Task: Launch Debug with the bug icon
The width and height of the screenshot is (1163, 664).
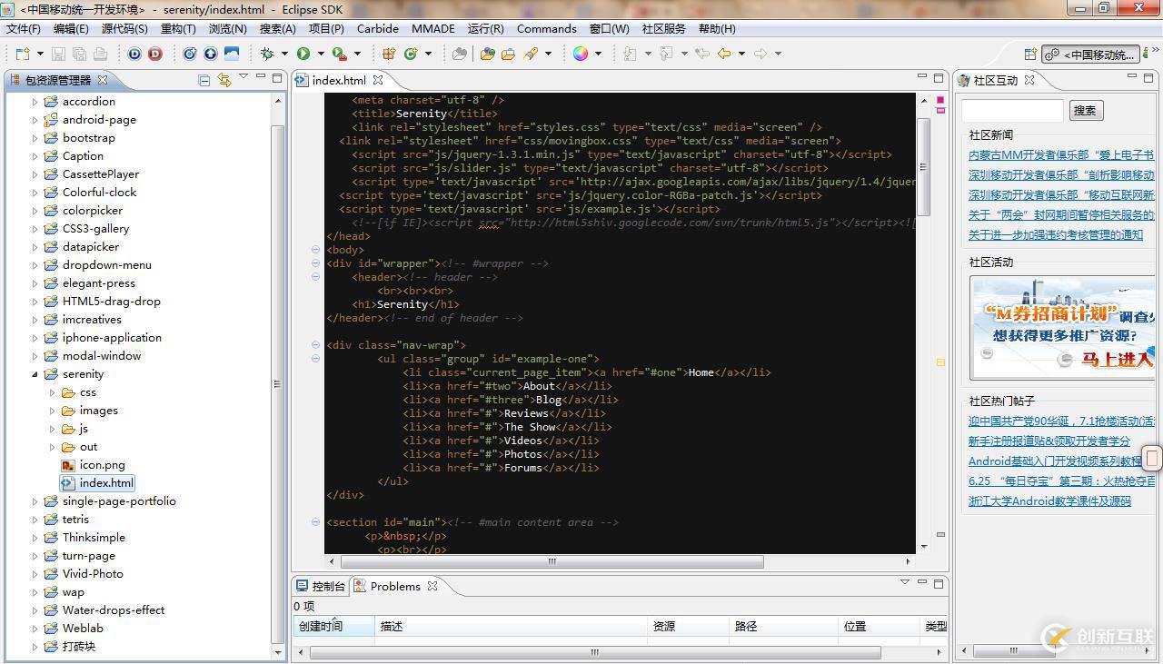Action: (267, 54)
